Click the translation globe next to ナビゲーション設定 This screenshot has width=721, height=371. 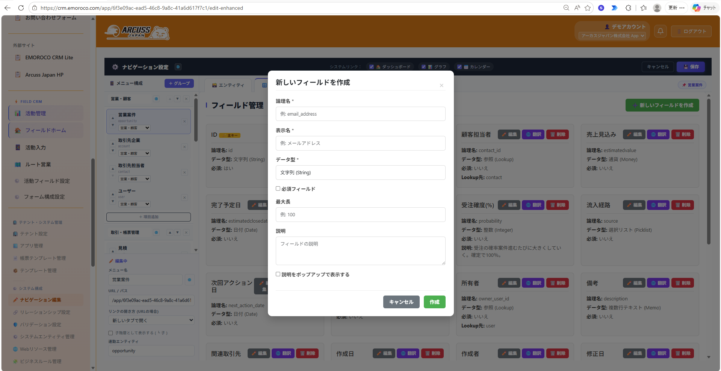[178, 67]
